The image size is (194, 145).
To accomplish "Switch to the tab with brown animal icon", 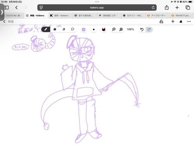I will (85, 15).
